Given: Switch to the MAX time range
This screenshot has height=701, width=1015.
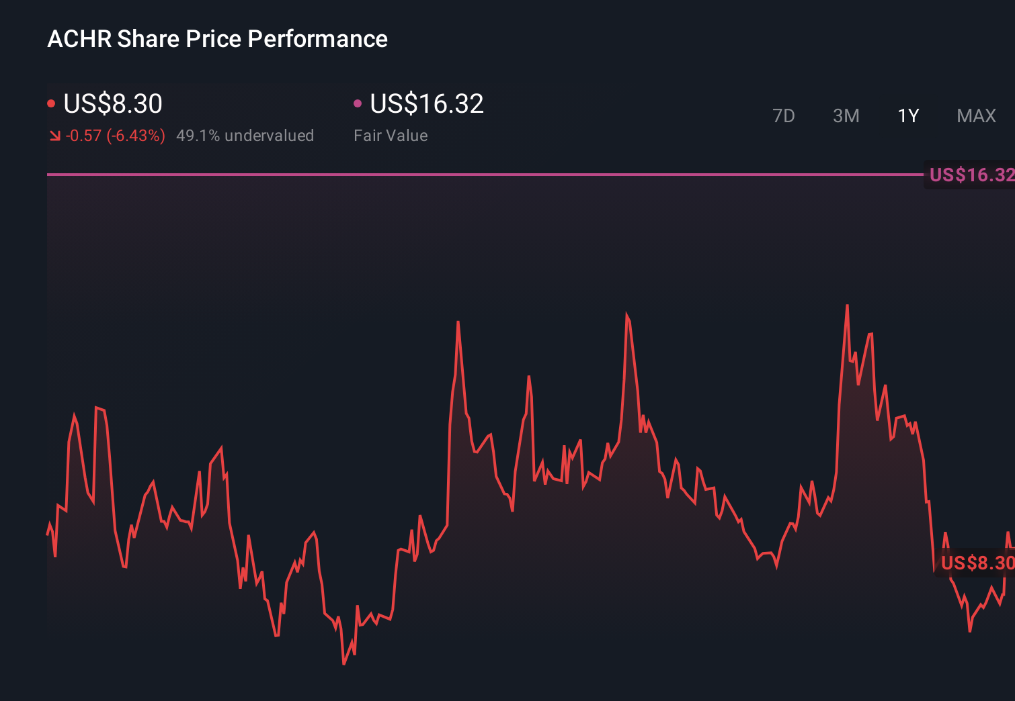Looking at the screenshot, I should pos(976,115).
